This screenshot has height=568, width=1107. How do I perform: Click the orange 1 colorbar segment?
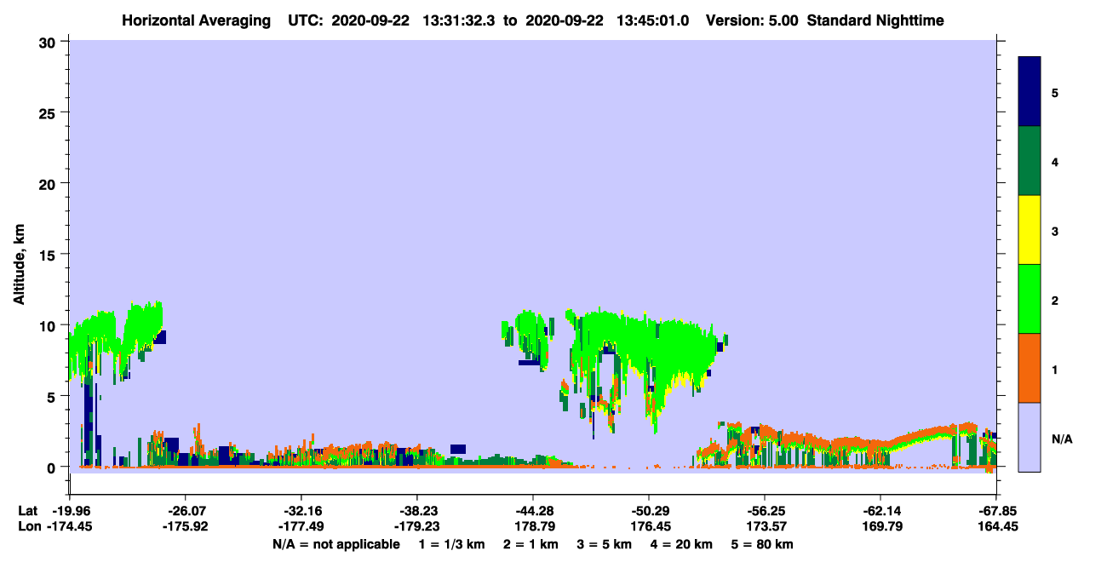pyautogui.click(x=1030, y=368)
